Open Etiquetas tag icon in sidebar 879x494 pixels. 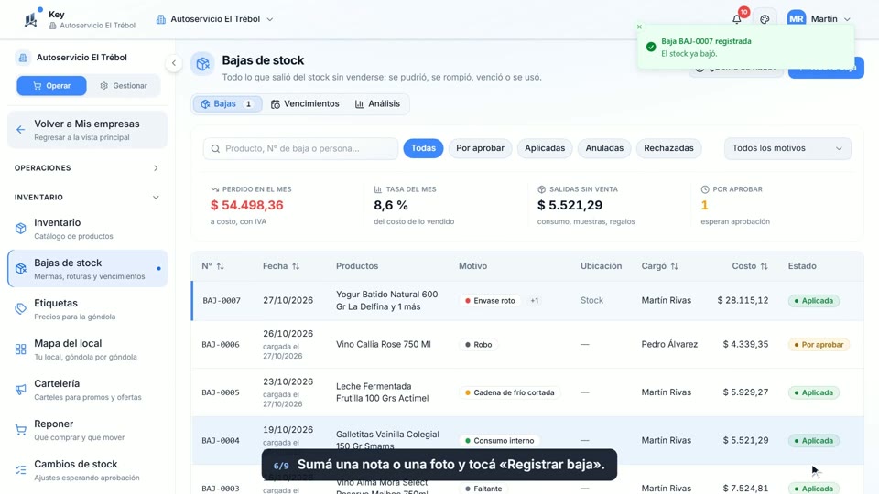[21, 309]
